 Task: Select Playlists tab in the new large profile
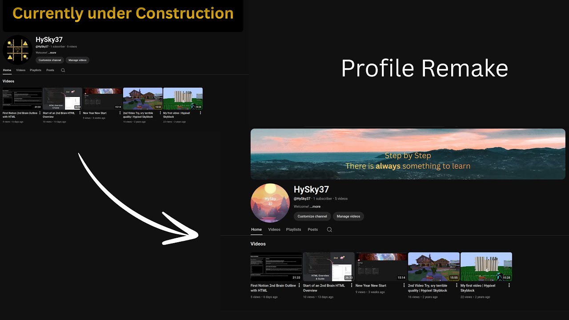coord(294,230)
